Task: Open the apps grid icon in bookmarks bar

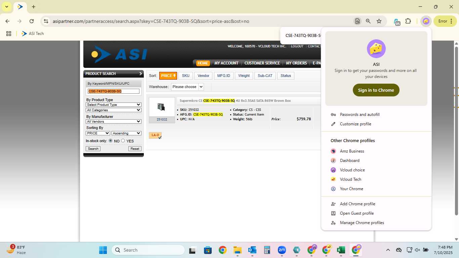Action: click(9, 34)
